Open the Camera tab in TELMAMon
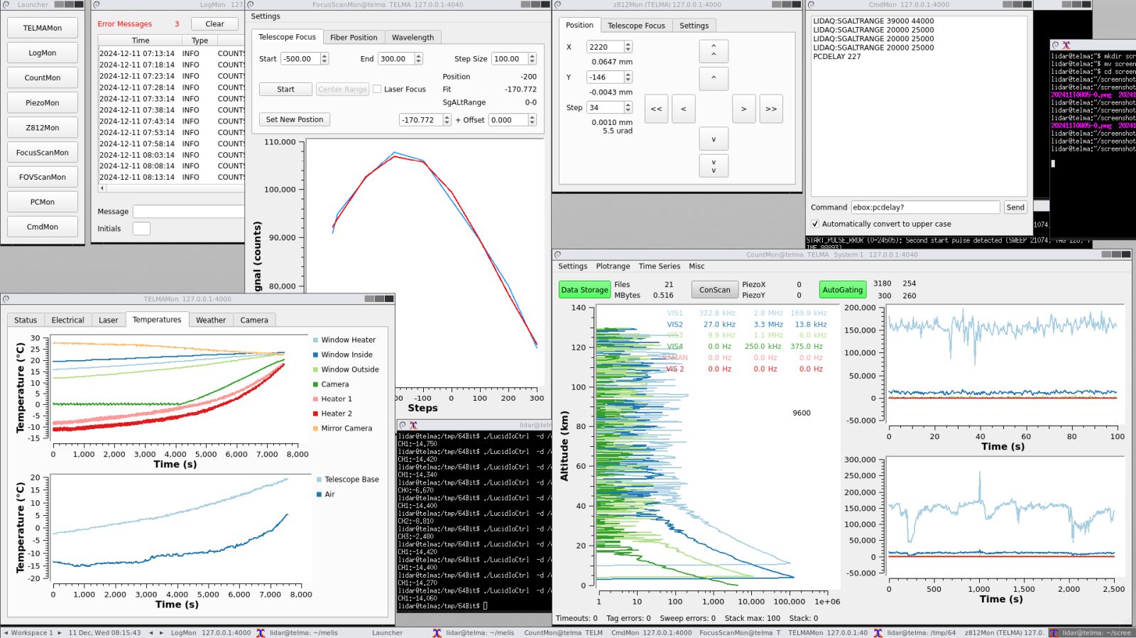 [254, 320]
